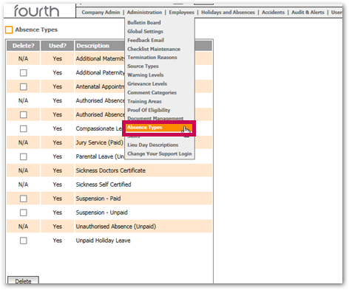Select Termination Reasons menu entry
The width and height of the screenshot is (349, 290).
[x=152, y=58]
